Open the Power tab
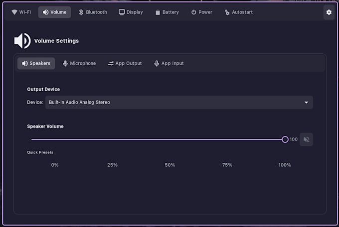Screen dimensions: 339x227 (201, 12)
